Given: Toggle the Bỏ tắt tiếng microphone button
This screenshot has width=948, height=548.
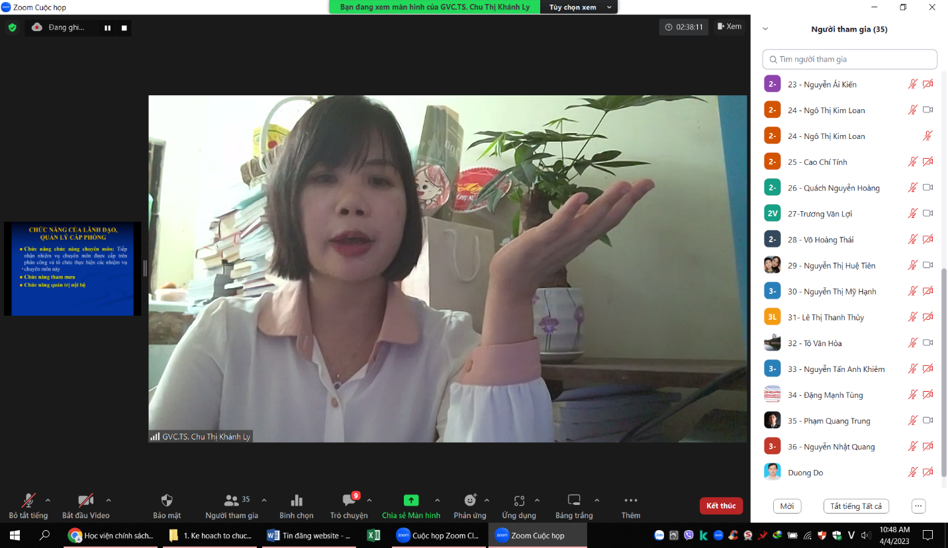Looking at the screenshot, I should [28, 501].
